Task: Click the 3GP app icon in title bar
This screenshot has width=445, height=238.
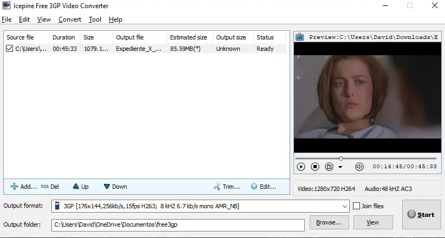Action: [x=6, y=5]
